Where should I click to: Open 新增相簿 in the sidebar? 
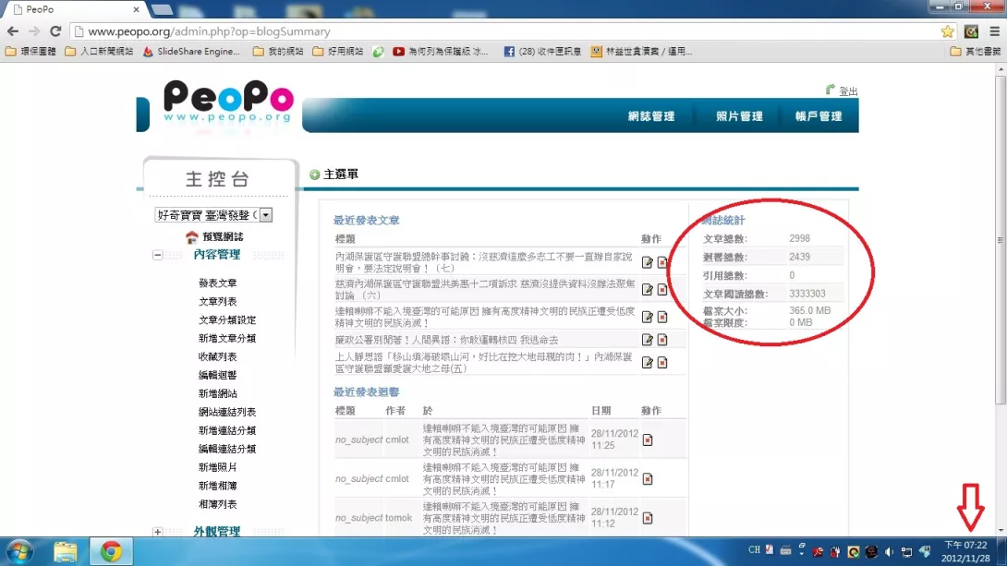218,486
